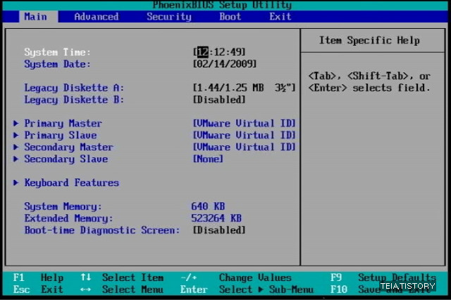This screenshot has height=300, width=451.
Task: Expand the Secondary Master arrow
Action: (16, 147)
